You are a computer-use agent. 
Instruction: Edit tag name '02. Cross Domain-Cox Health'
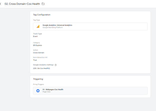tap(22, 4)
